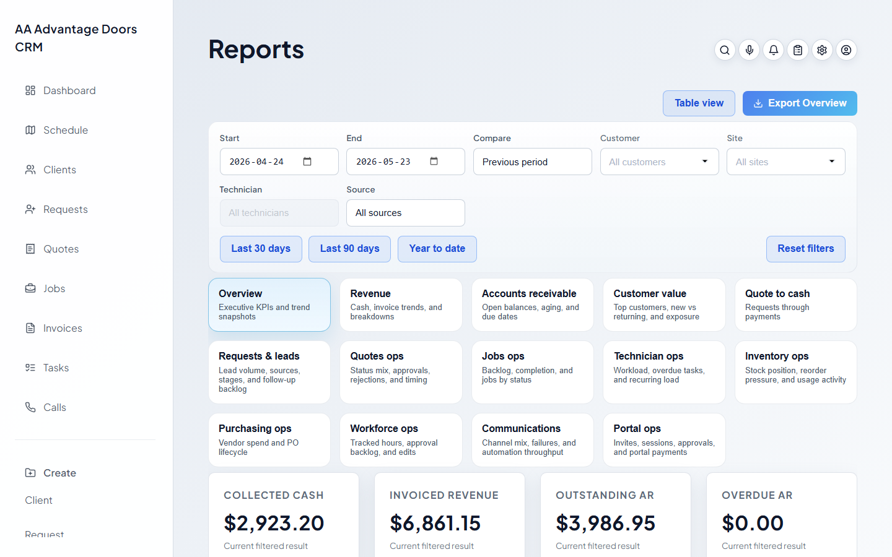892x557 pixels.
Task: Select Client under Create
Action: 38,500
